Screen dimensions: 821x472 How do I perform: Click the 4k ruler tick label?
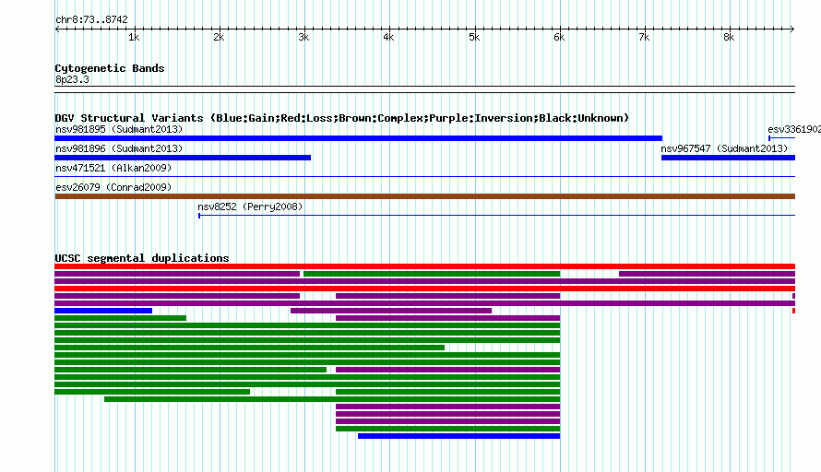(388, 37)
